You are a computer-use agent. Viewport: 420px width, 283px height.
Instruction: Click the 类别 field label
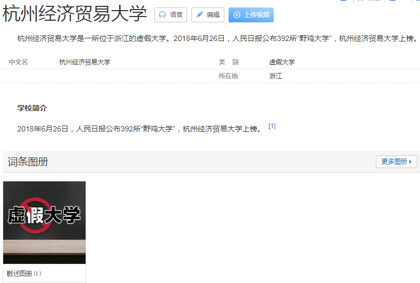(229, 62)
